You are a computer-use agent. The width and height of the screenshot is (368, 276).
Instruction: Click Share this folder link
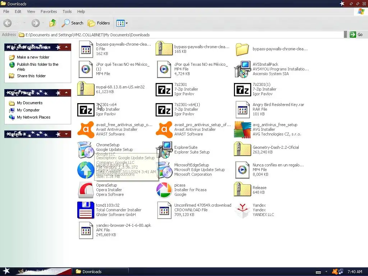tap(31, 76)
